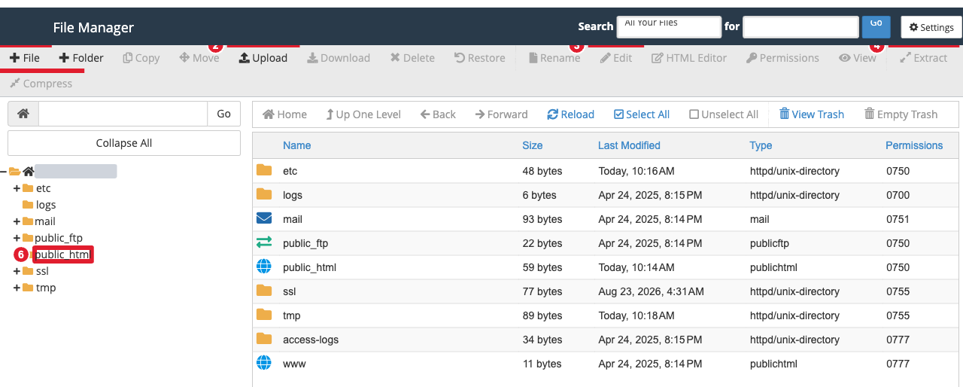963x387 pixels.
Task: Select the logs folder in the tree
Action: pyautogui.click(x=46, y=205)
